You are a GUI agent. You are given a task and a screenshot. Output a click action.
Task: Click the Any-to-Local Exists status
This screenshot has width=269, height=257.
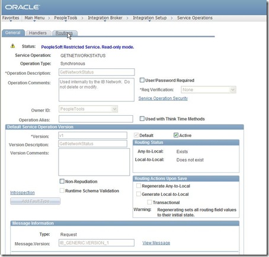(x=182, y=151)
